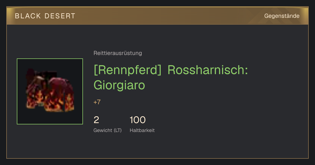Select the +7 enhancement level text

coord(97,102)
